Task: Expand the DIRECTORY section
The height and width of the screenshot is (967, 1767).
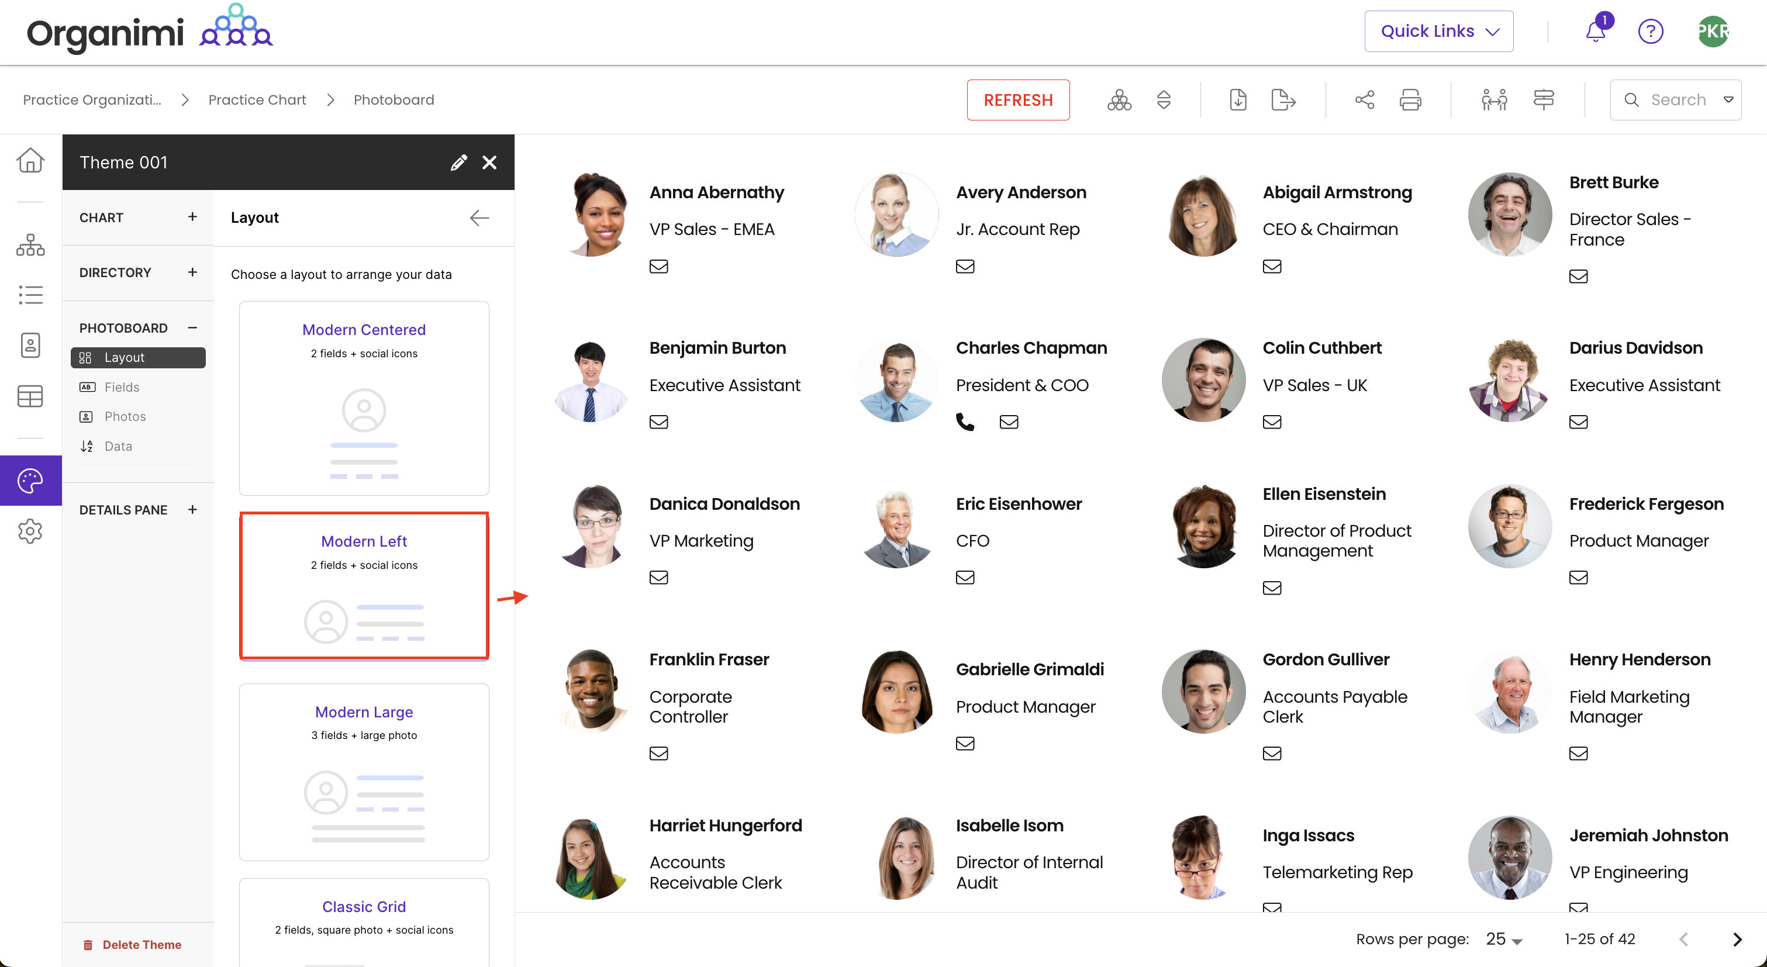Action: pos(192,272)
